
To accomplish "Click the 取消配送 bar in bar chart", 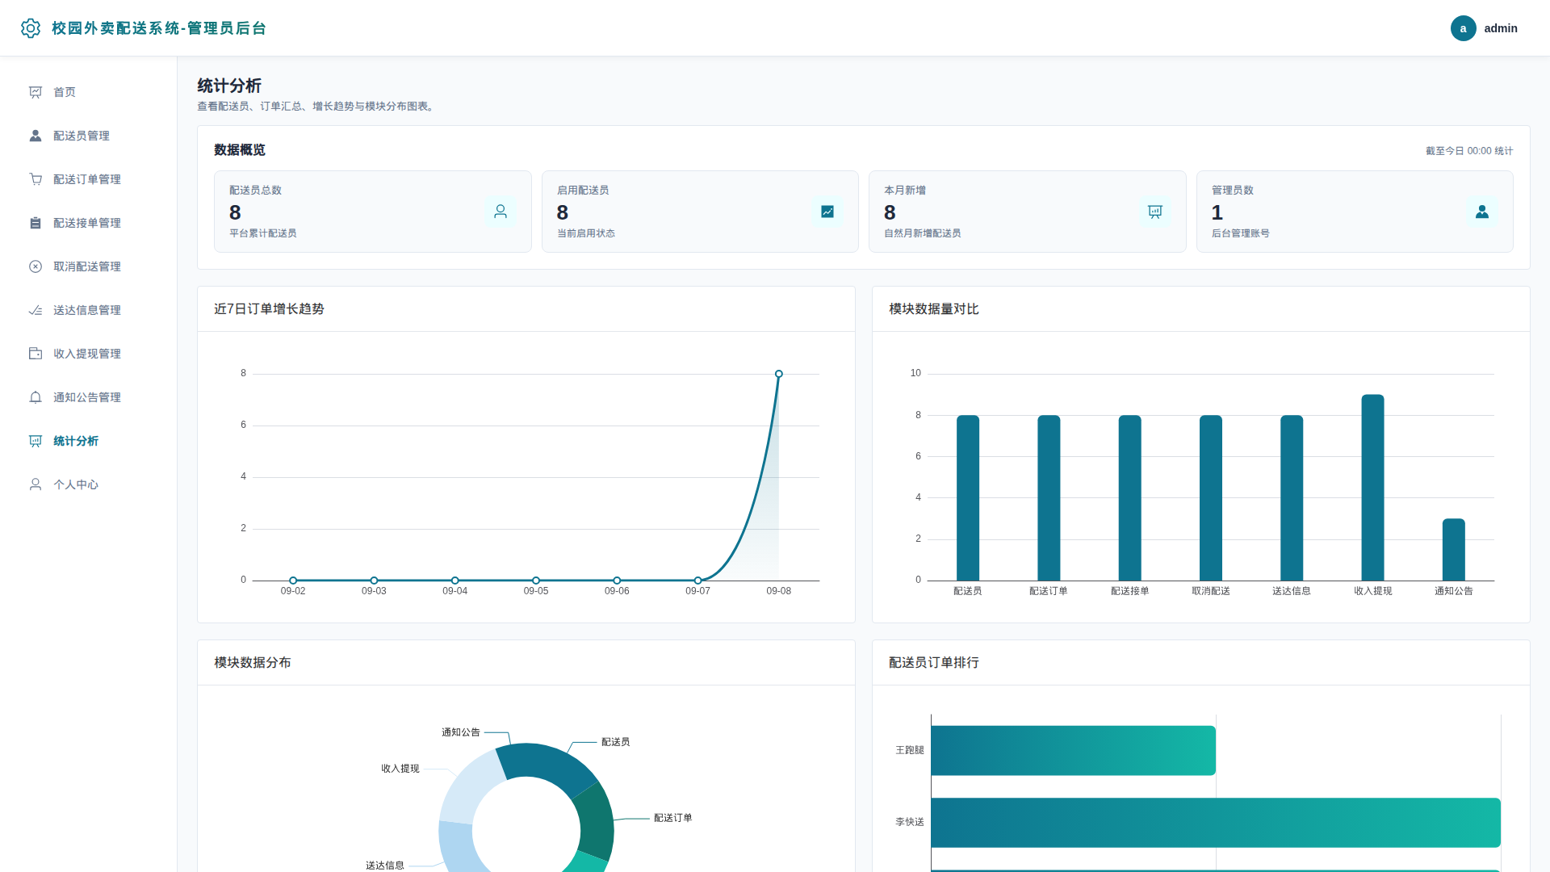I will click(x=1211, y=497).
